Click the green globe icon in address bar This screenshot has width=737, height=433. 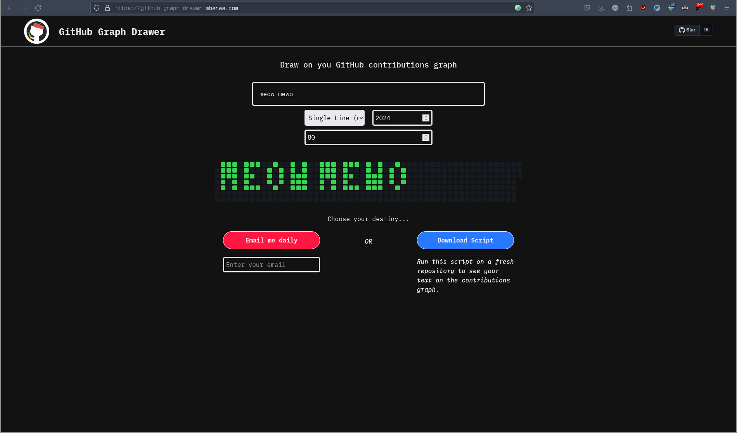[517, 8]
